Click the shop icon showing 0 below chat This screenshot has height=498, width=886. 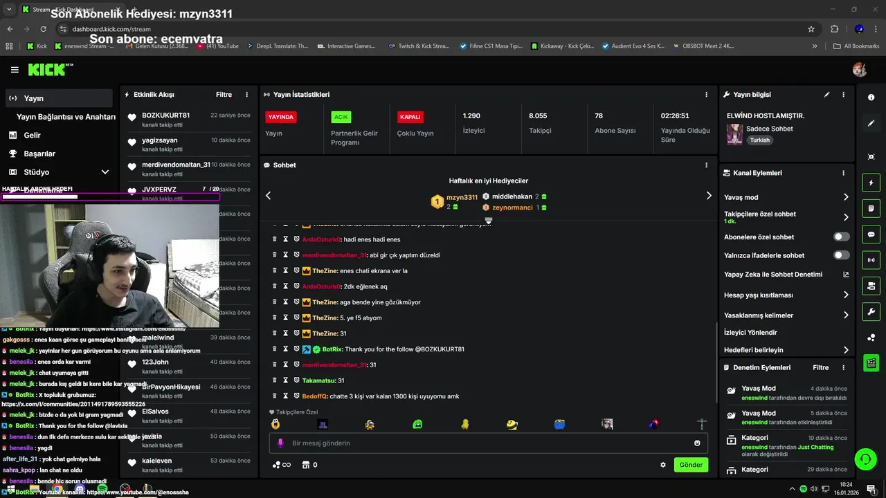coord(310,465)
